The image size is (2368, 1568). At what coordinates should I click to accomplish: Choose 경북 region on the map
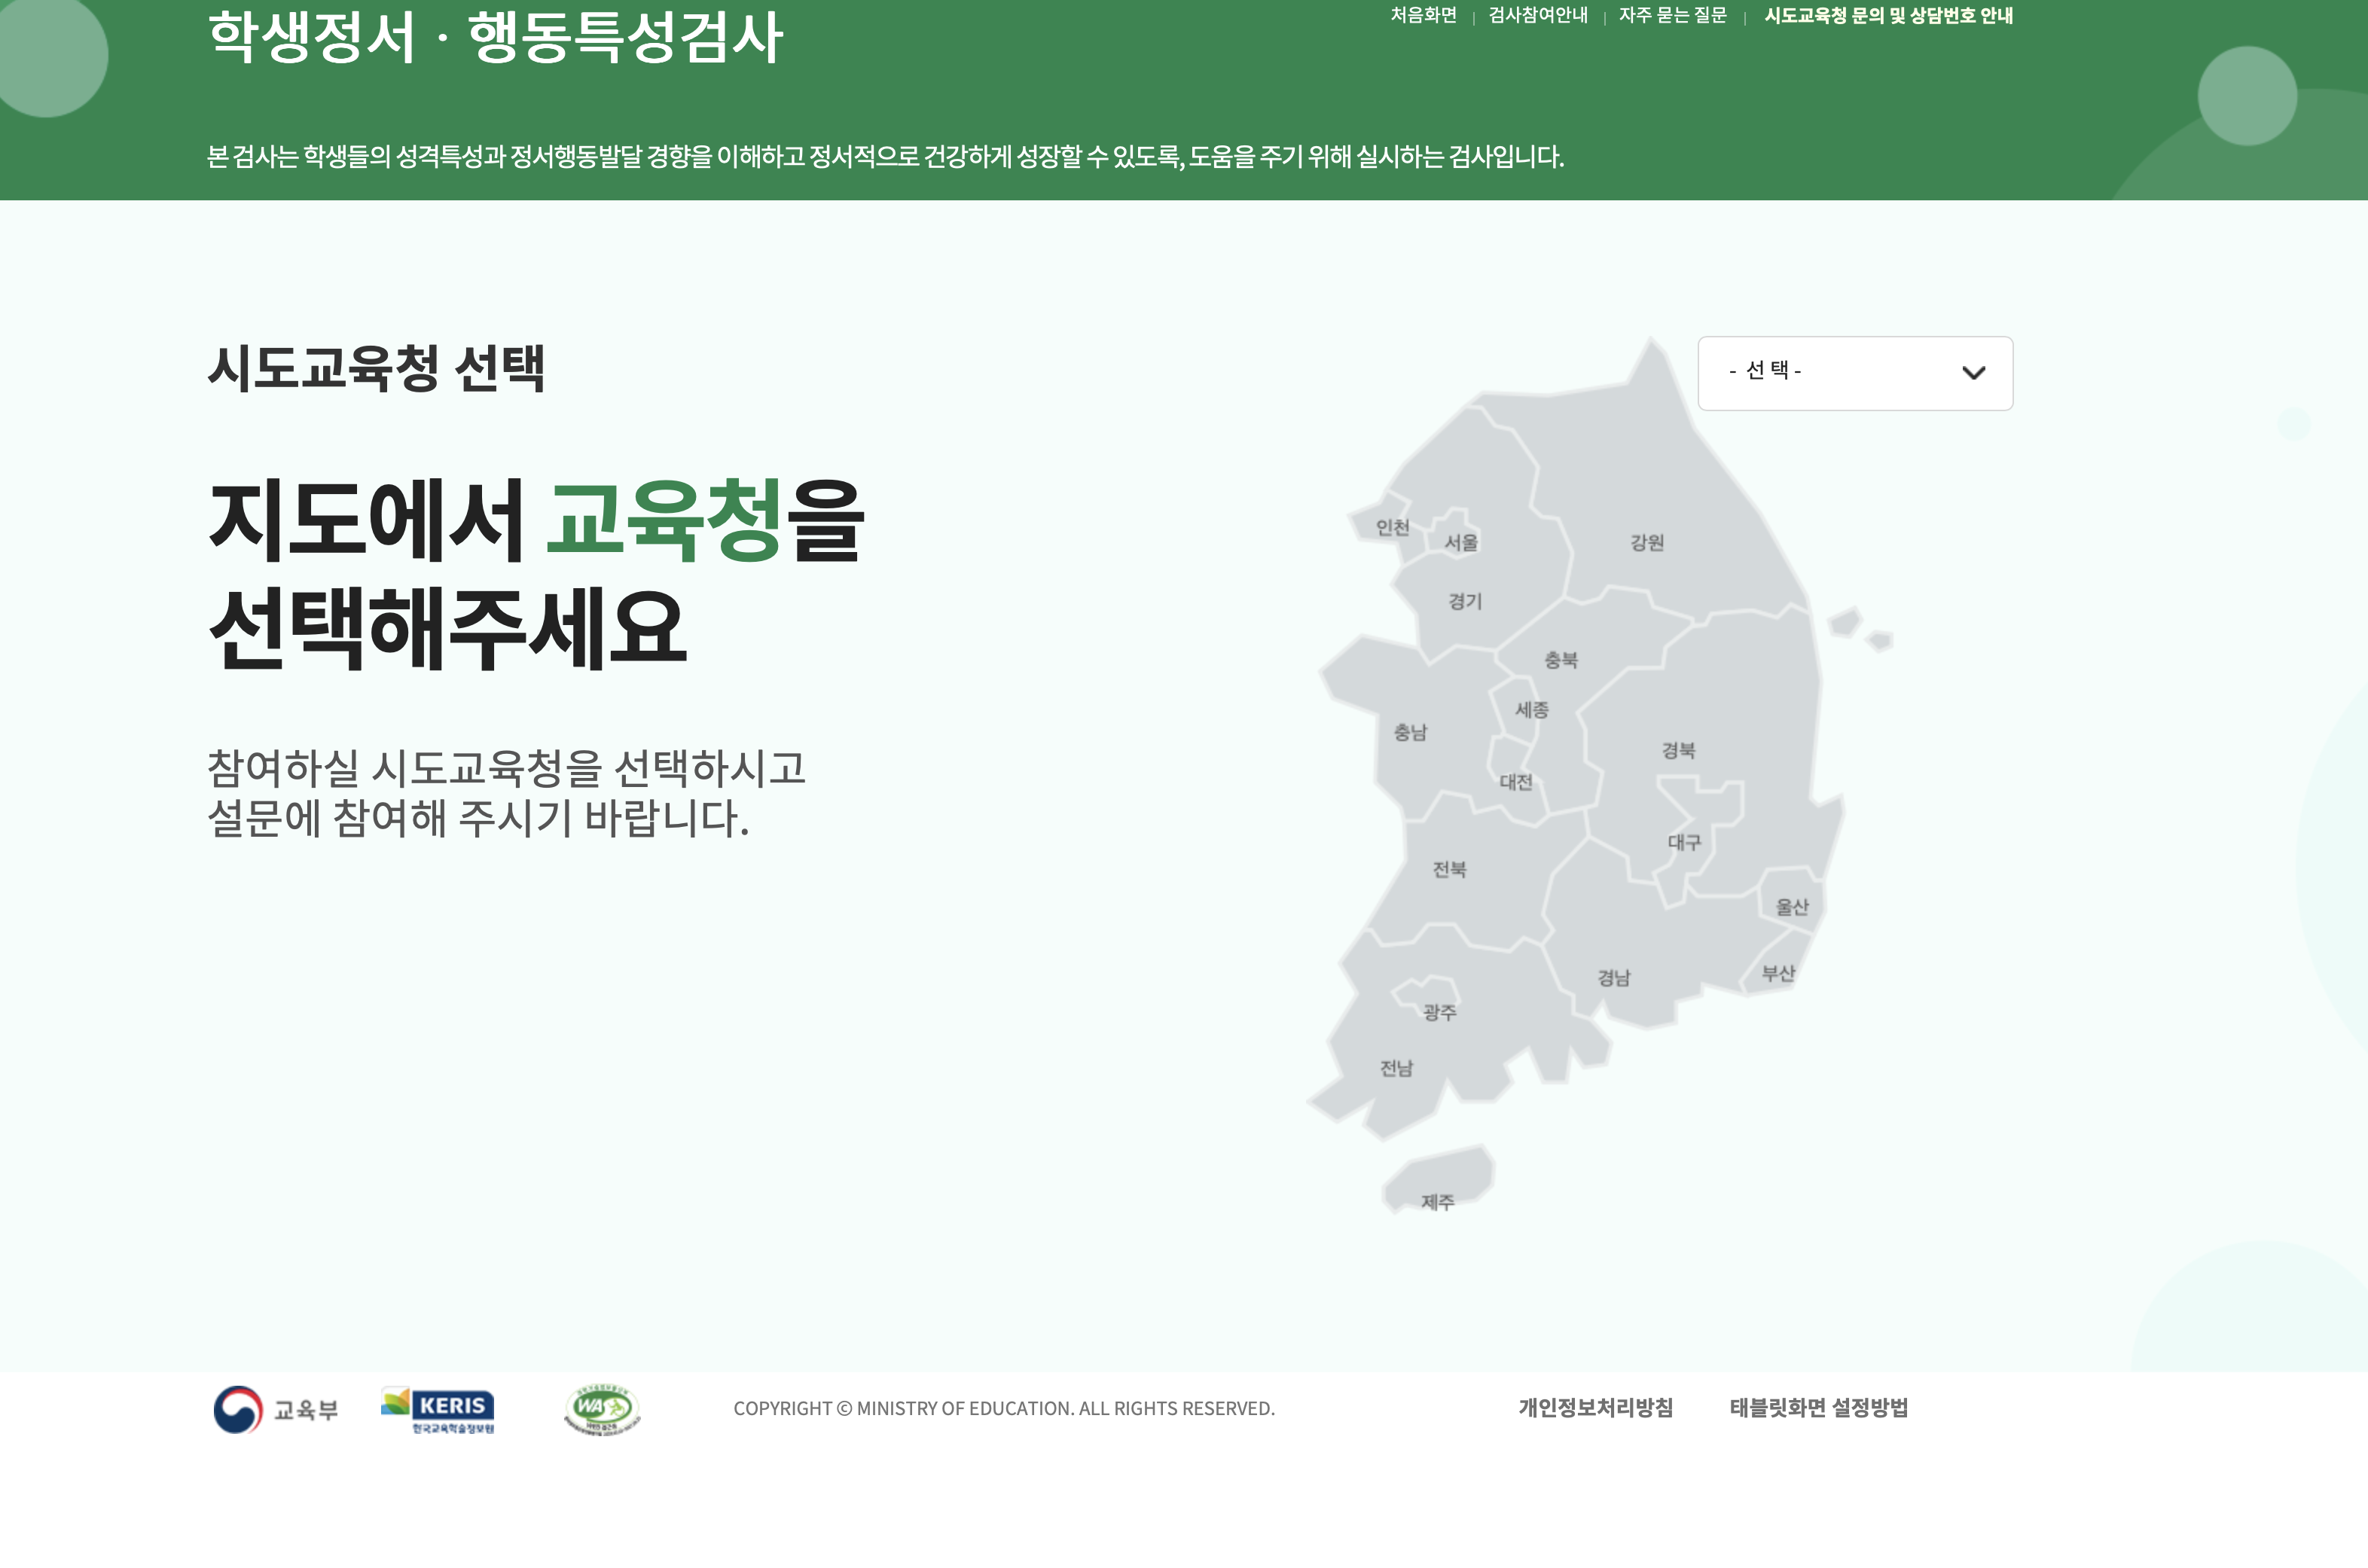tap(1678, 750)
